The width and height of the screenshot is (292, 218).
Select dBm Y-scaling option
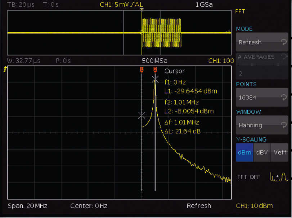[244, 152]
